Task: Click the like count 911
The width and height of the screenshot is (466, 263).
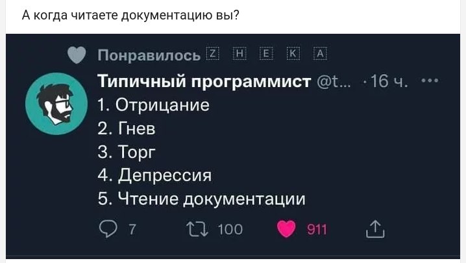Action: click(316, 229)
